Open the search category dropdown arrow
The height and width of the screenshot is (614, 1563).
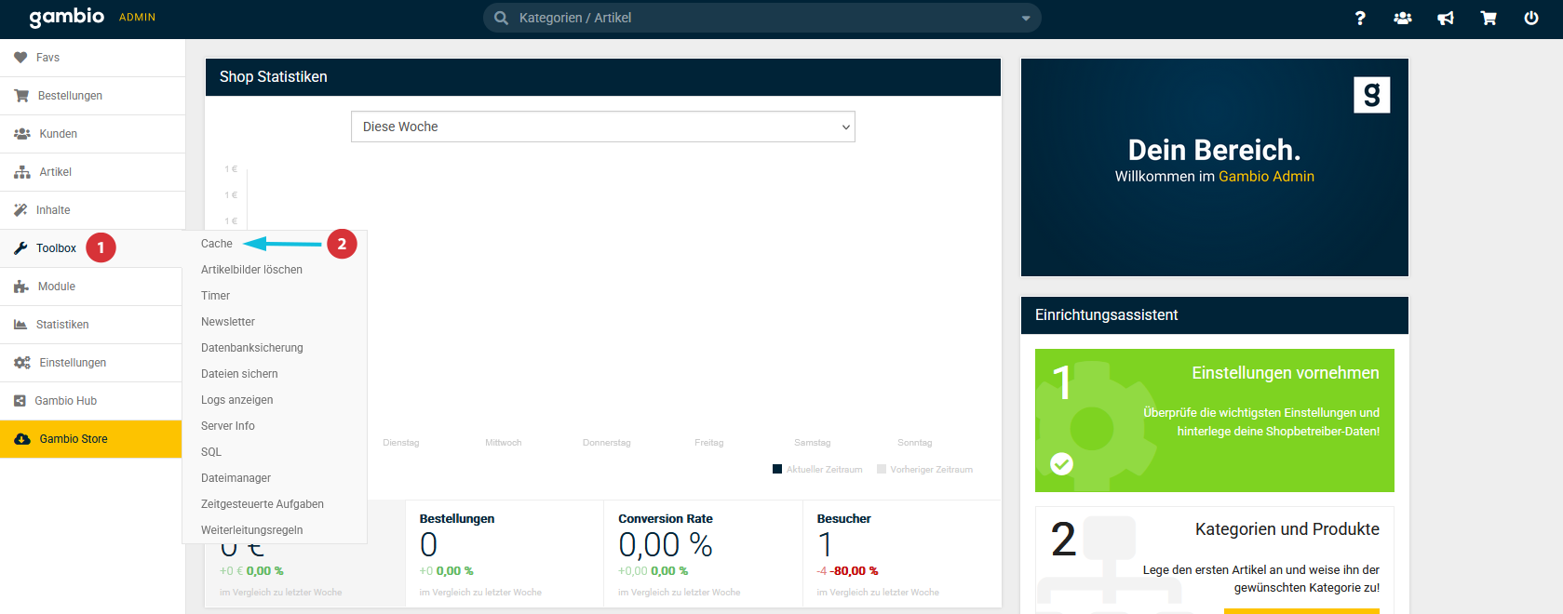click(1026, 19)
